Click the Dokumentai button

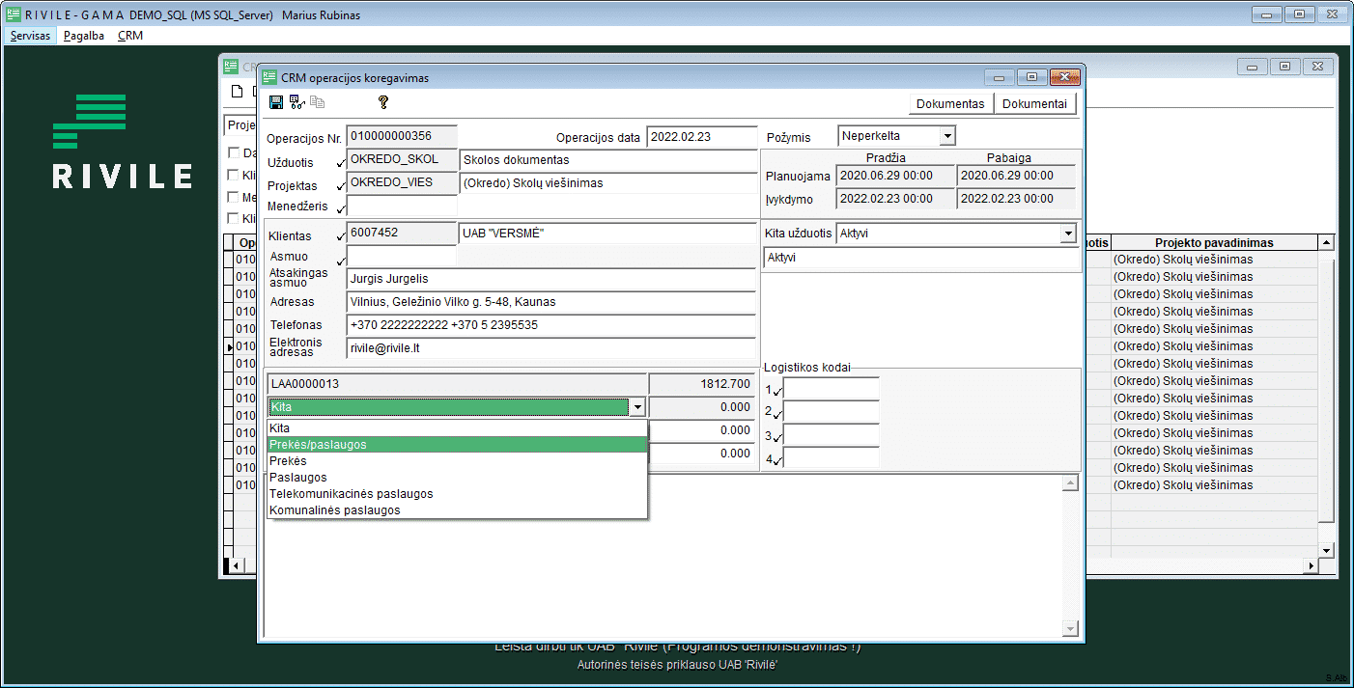click(x=1034, y=104)
